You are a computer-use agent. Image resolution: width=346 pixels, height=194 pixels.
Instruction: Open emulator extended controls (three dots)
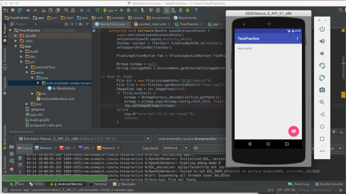coord(322,151)
